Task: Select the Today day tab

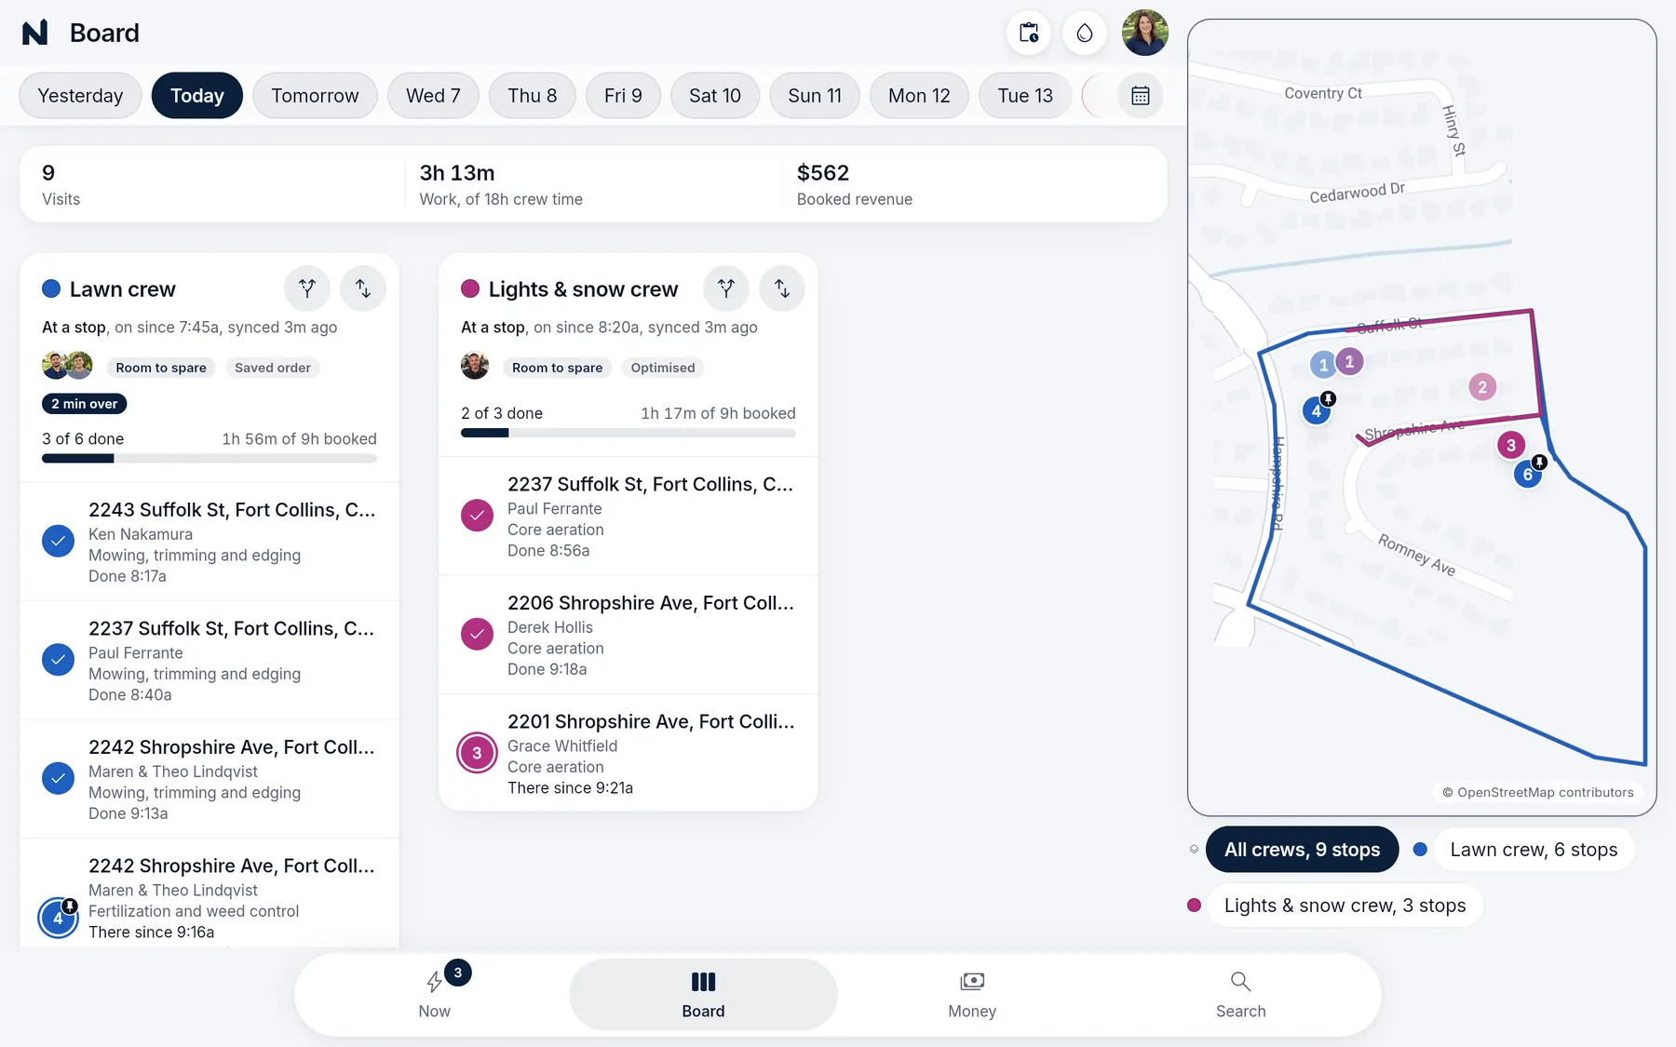Action: tap(197, 96)
